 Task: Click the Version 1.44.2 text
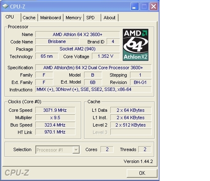pyautogui.click(x=138, y=161)
